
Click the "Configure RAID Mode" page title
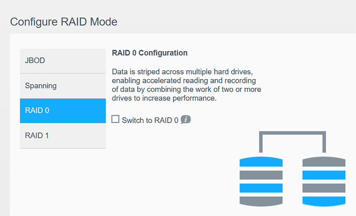(x=64, y=22)
